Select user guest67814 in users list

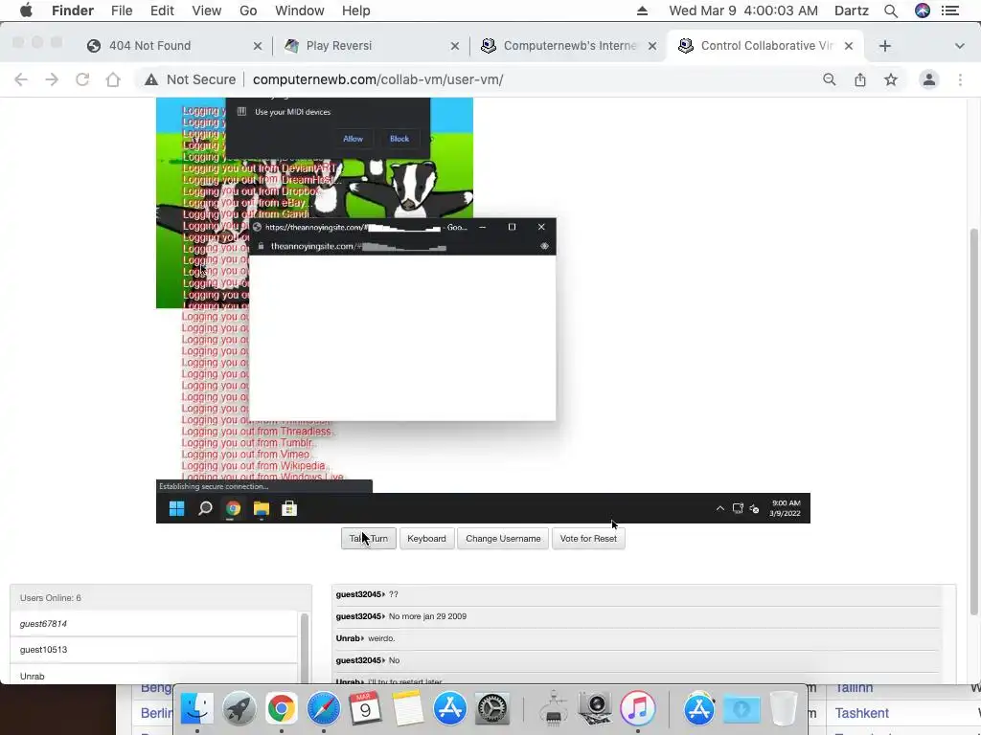coord(154,624)
